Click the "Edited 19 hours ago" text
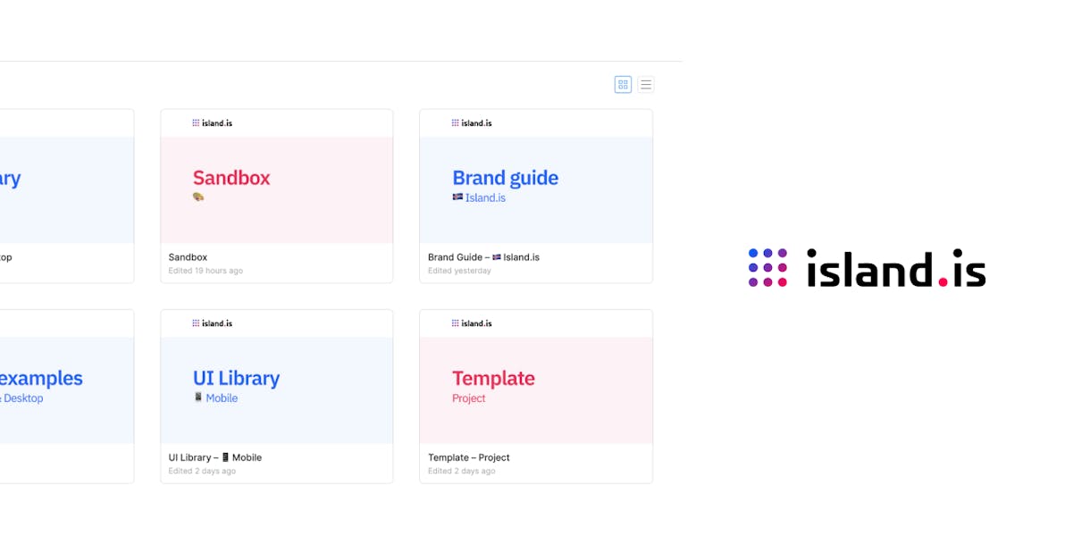Screen dimensions: 1090x536 [205, 271]
